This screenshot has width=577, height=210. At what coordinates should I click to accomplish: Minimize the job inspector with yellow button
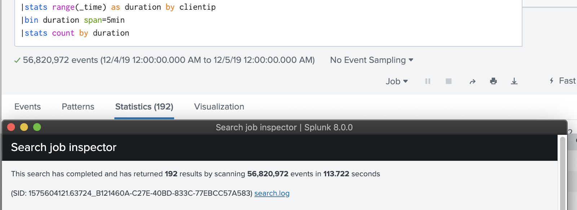point(24,127)
